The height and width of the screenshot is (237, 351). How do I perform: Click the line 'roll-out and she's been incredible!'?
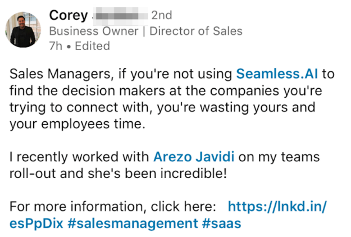118,174
